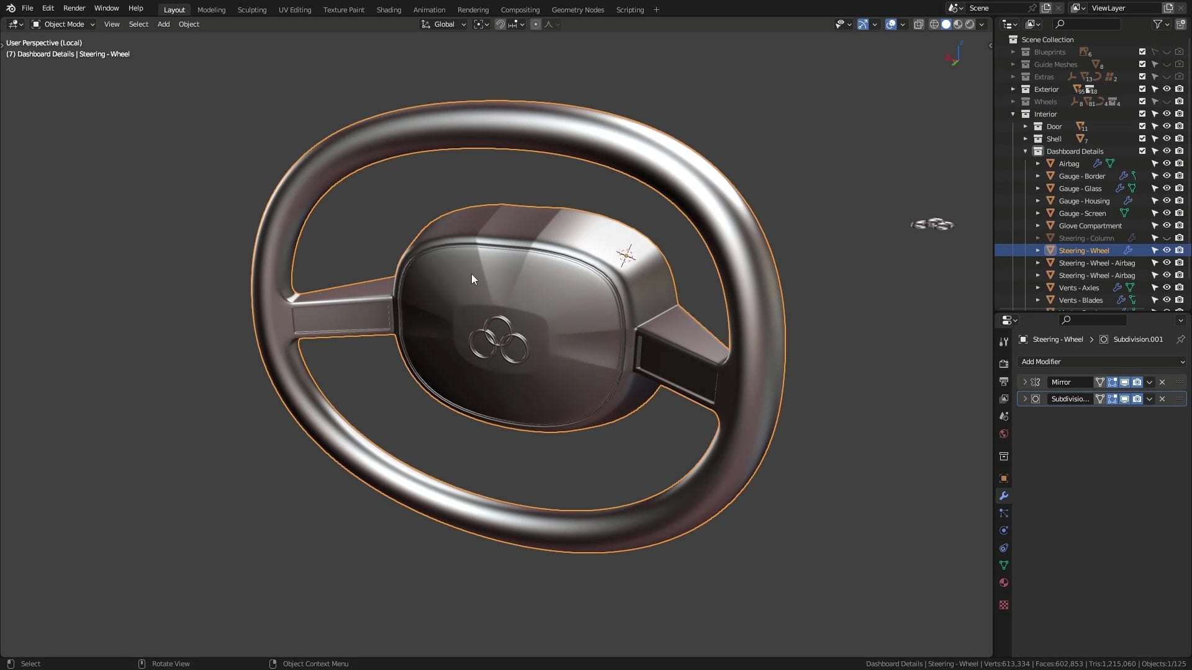Open the Texture properties tab
Image resolution: width=1192 pixels, height=670 pixels.
pos(1004,605)
